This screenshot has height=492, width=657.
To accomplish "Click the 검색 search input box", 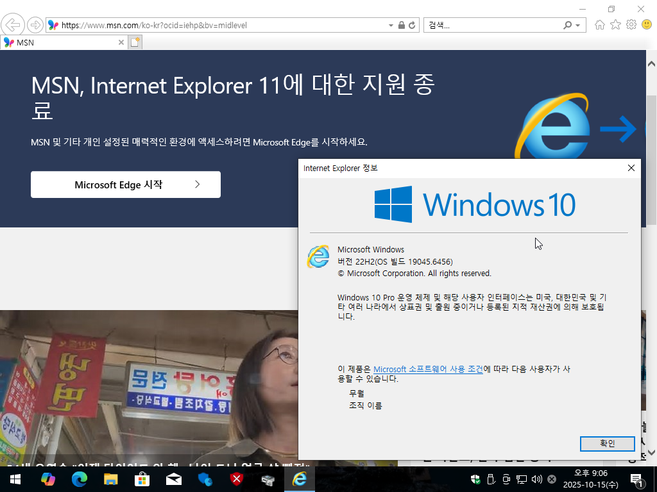I will tap(492, 25).
